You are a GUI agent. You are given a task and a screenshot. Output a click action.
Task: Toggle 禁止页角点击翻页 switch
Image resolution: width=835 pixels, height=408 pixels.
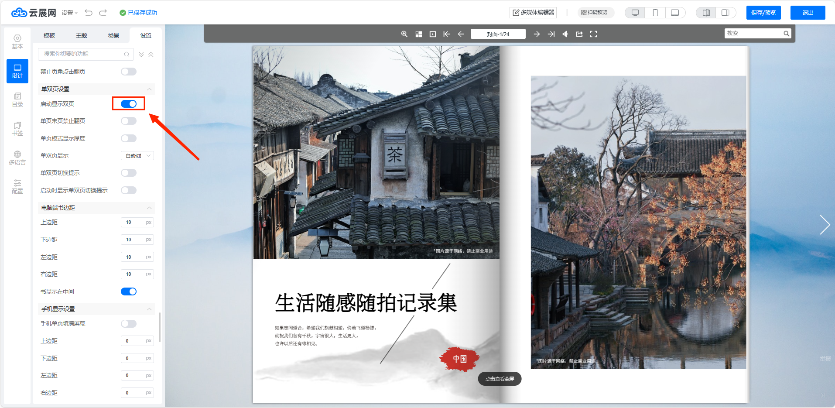tap(129, 72)
